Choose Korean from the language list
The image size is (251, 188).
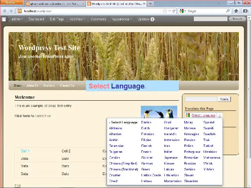[169, 163]
